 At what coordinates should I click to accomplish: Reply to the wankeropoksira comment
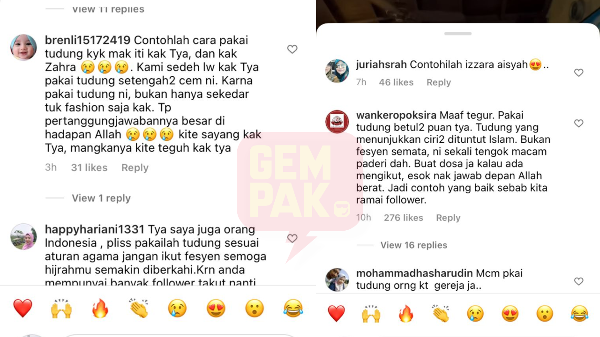(448, 218)
